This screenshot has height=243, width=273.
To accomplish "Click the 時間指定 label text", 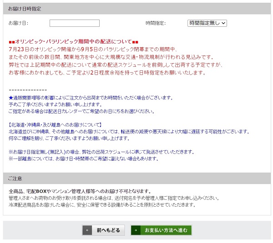I will point(156,23).
